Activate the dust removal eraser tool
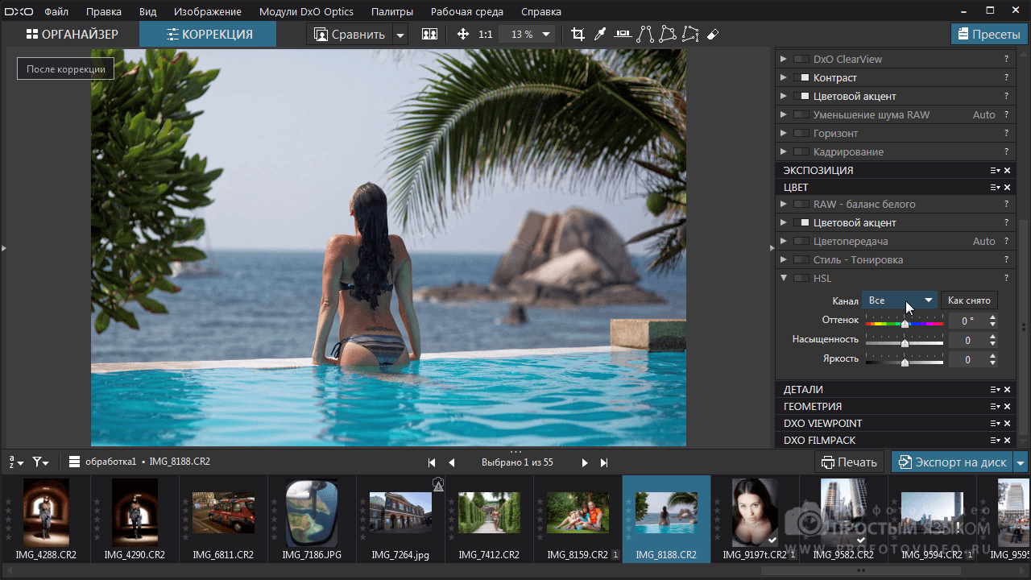The width and height of the screenshot is (1031, 580). [712, 34]
